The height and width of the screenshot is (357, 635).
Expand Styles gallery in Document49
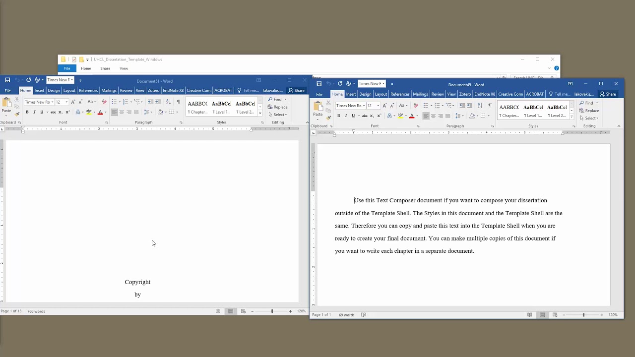571,118
